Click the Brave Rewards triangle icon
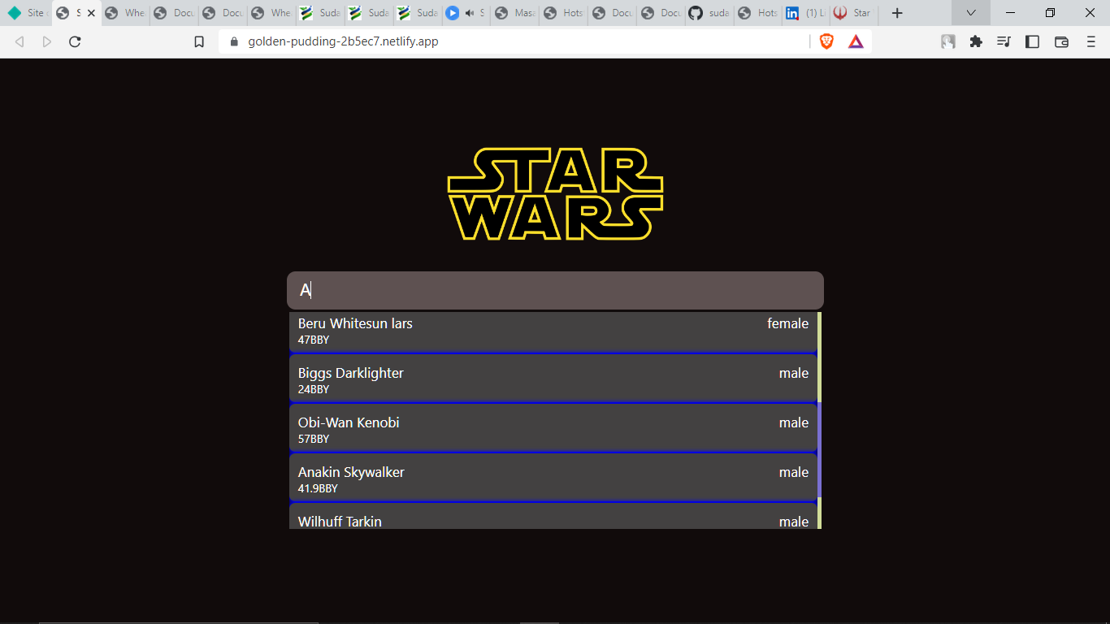The width and height of the screenshot is (1110, 624). pos(856,41)
